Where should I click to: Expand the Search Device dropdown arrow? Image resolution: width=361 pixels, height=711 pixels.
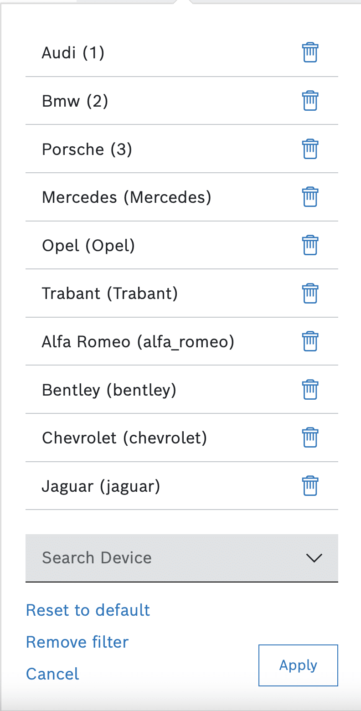click(x=315, y=558)
